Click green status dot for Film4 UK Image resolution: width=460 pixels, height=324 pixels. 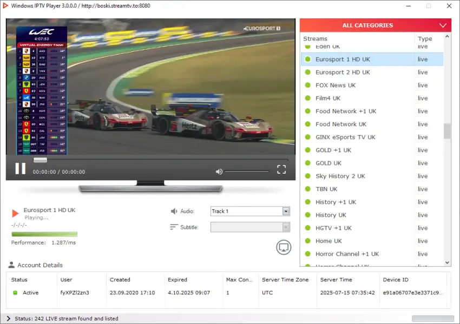coord(308,98)
